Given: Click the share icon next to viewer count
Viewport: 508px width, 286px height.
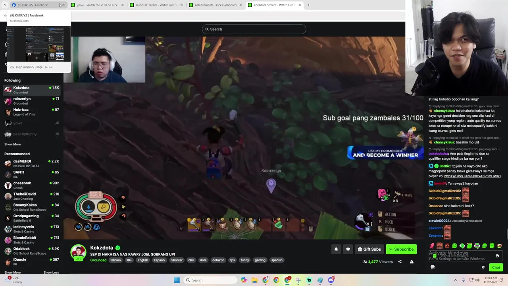Looking at the screenshot, I should (400, 262).
